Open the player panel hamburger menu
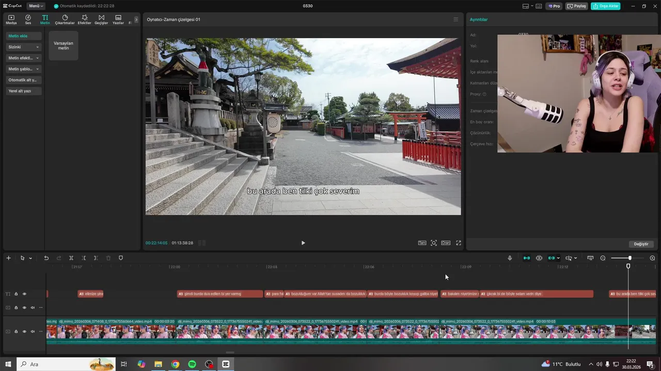This screenshot has width=661, height=371. click(x=455, y=20)
